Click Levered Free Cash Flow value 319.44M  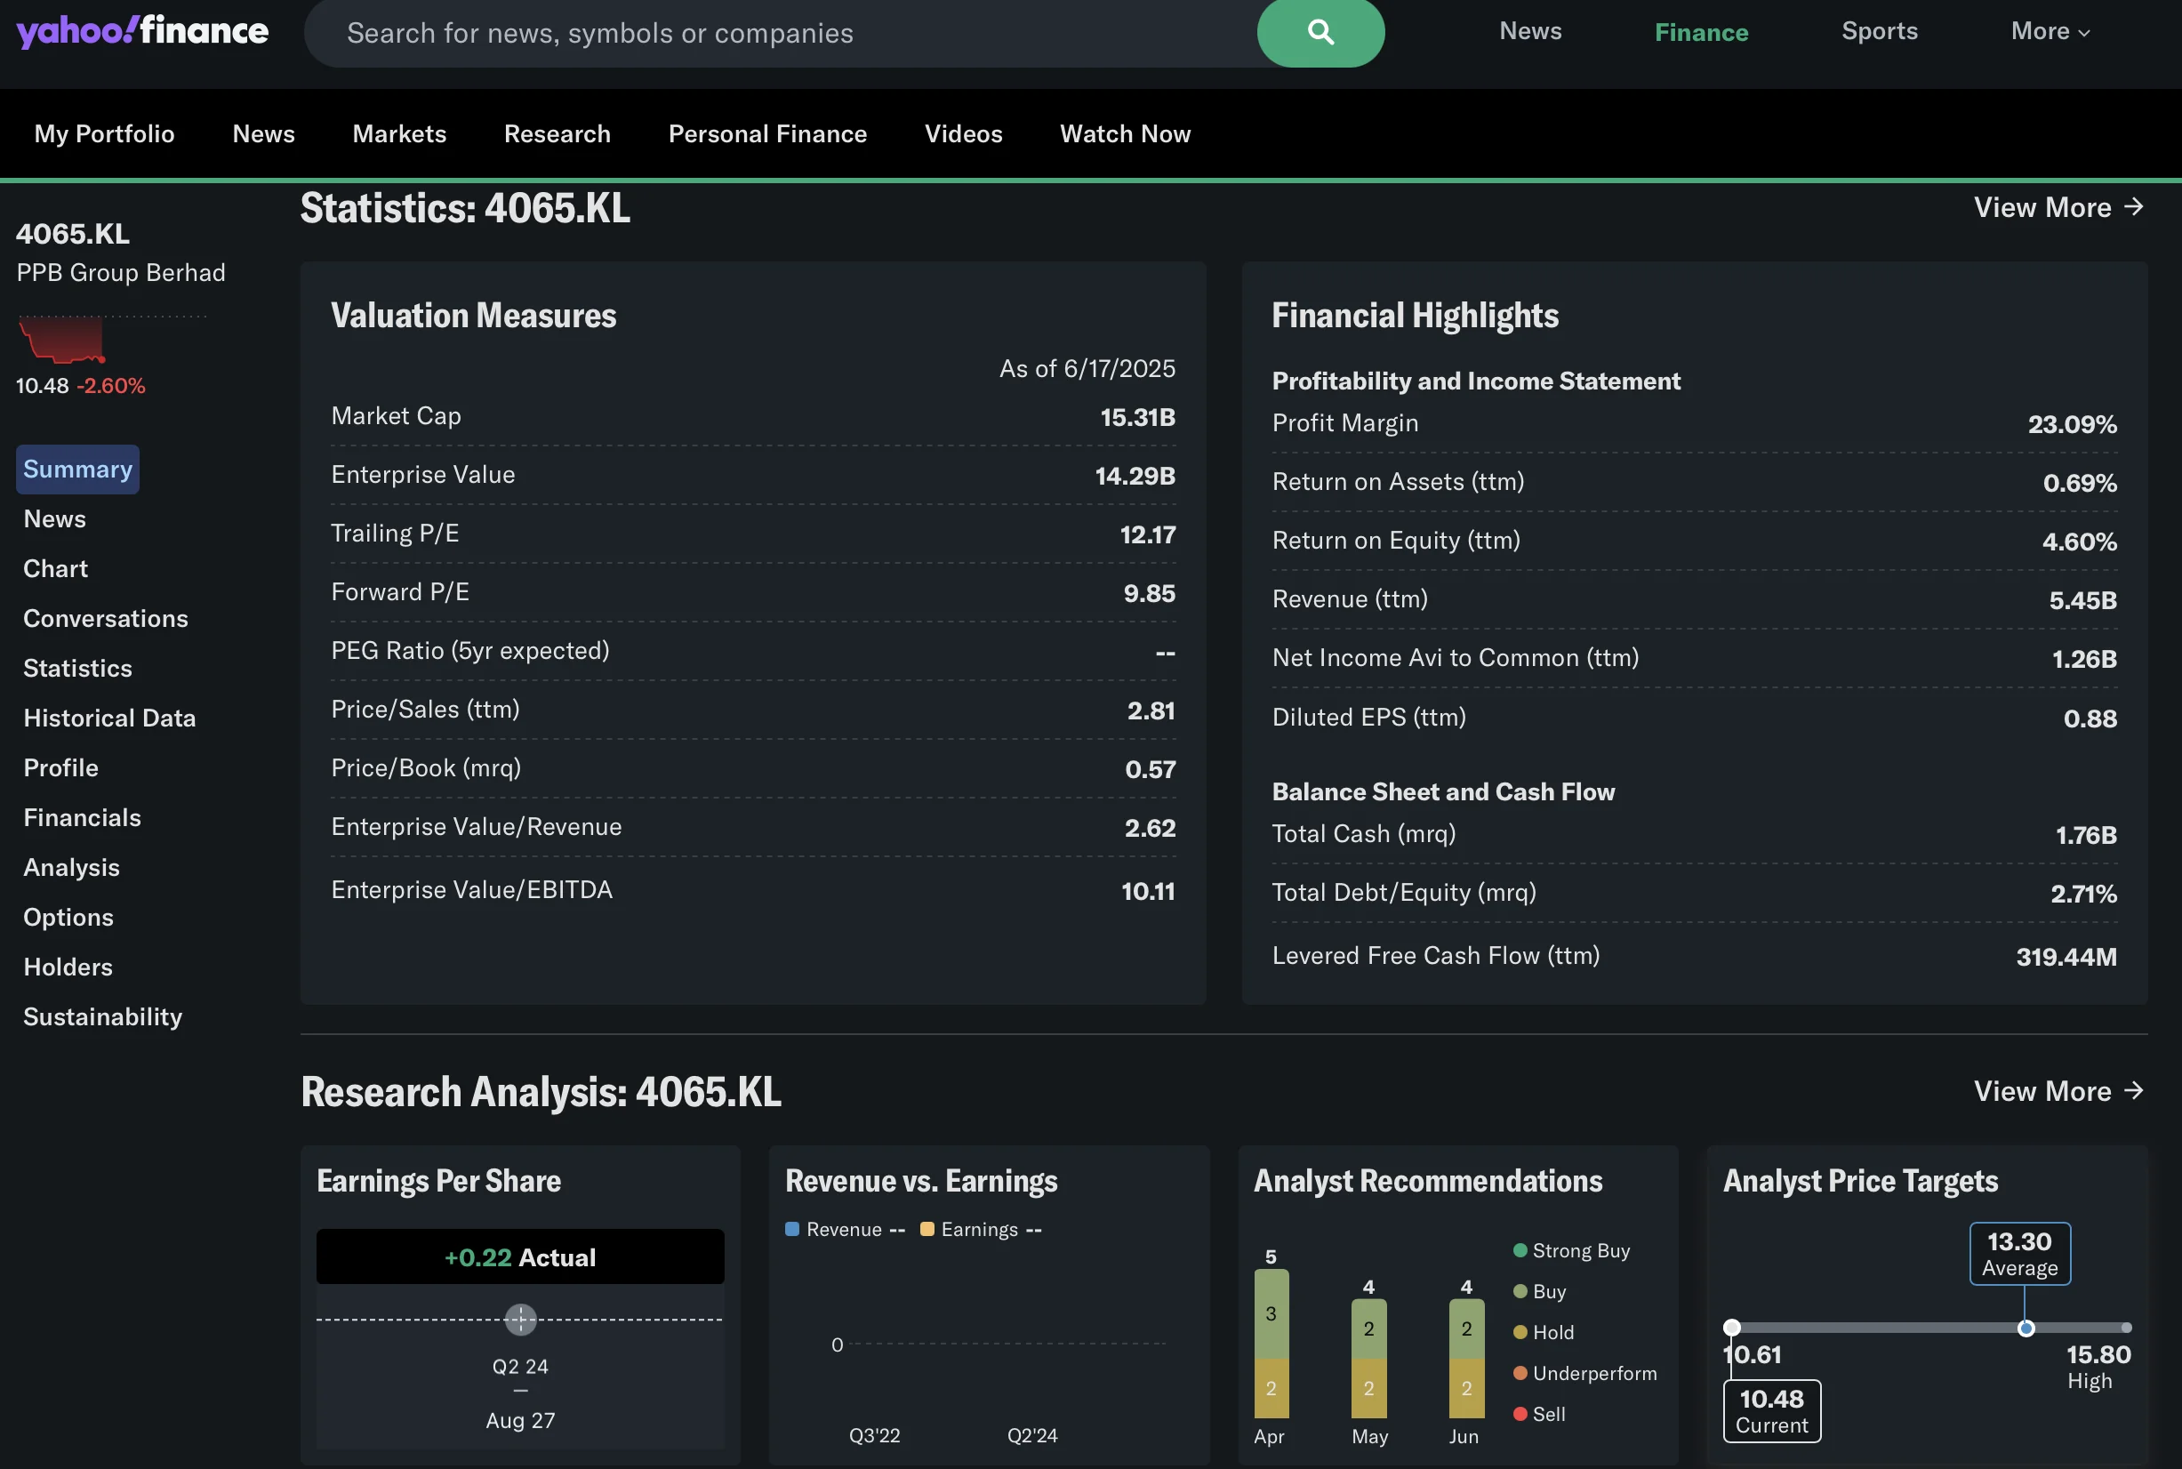[x=2066, y=957]
